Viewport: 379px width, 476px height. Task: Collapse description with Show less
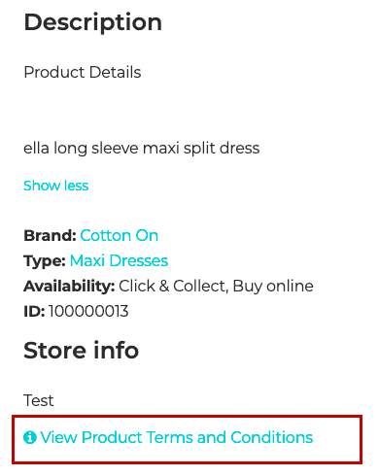(55, 186)
